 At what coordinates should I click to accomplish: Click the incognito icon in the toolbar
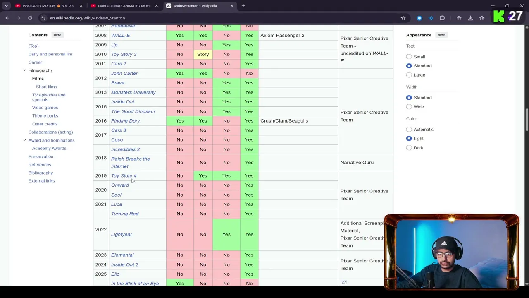point(459,18)
